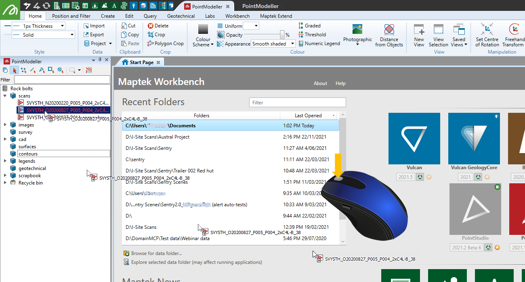Apply Graded colouring

pos(309,26)
